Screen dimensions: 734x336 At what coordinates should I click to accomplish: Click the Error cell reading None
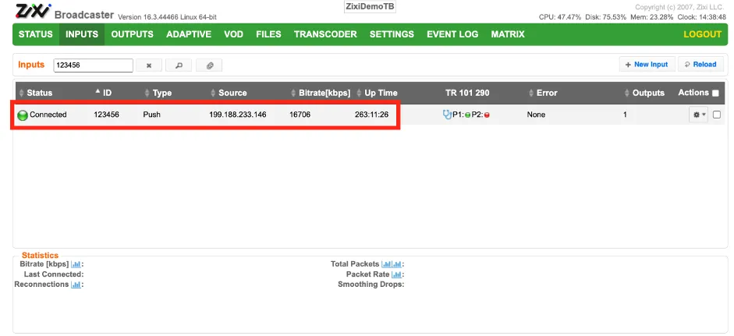coord(536,115)
